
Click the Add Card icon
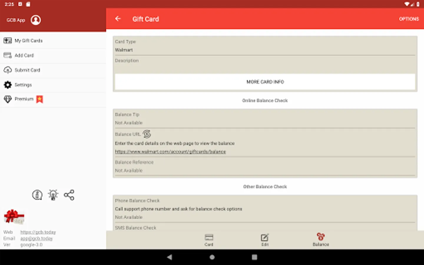8,55
